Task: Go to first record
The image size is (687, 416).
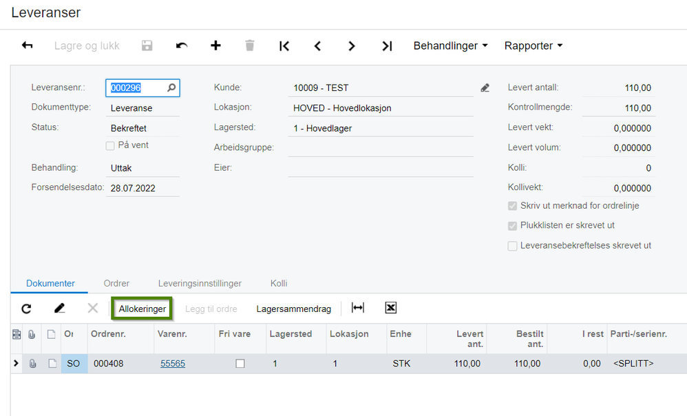Action: [284, 45]
